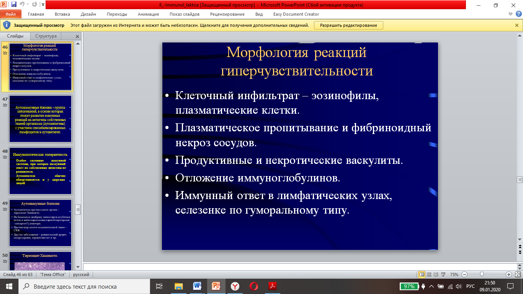This screenshot has height=294, width=523.
Task: Click Разрешить редактирование button
Action: pyautogui.click(x=348, y=25)
